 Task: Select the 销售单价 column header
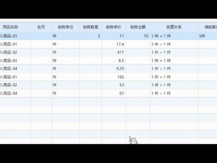click(114, 27)
